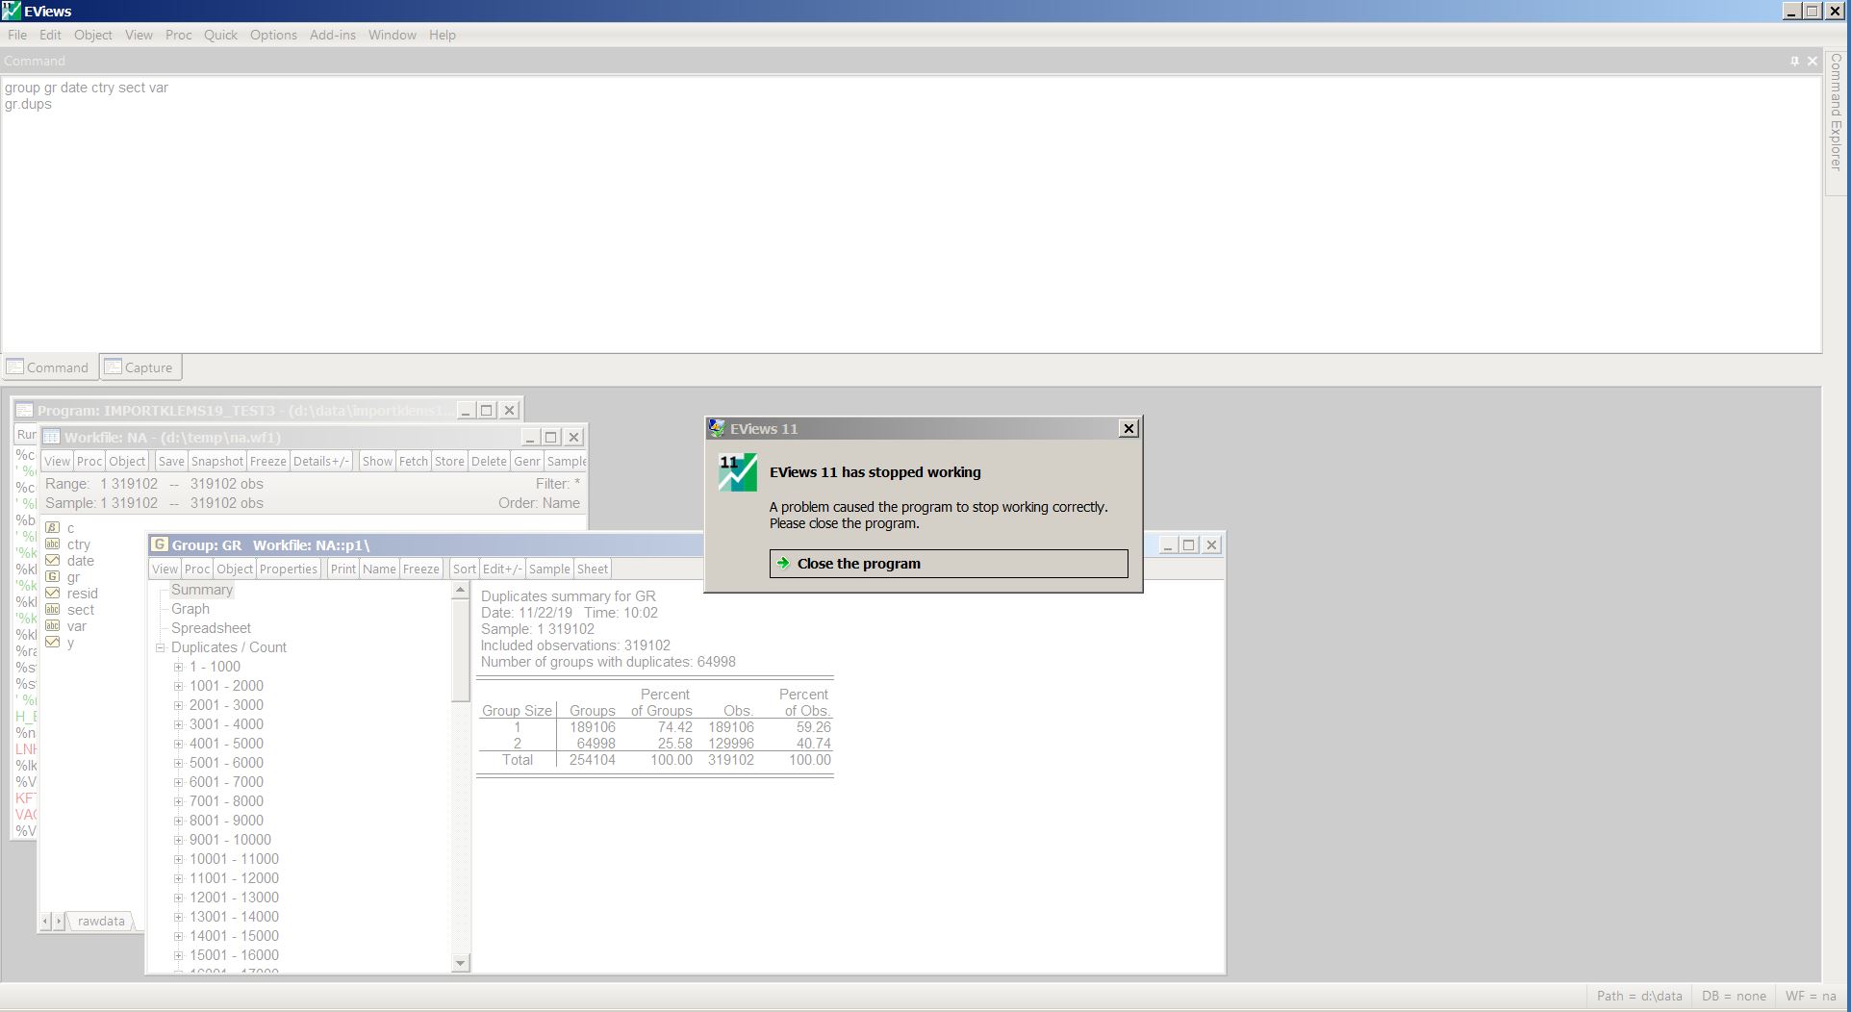Click Properties in Group GR toolbar

[x=289, y=569]
